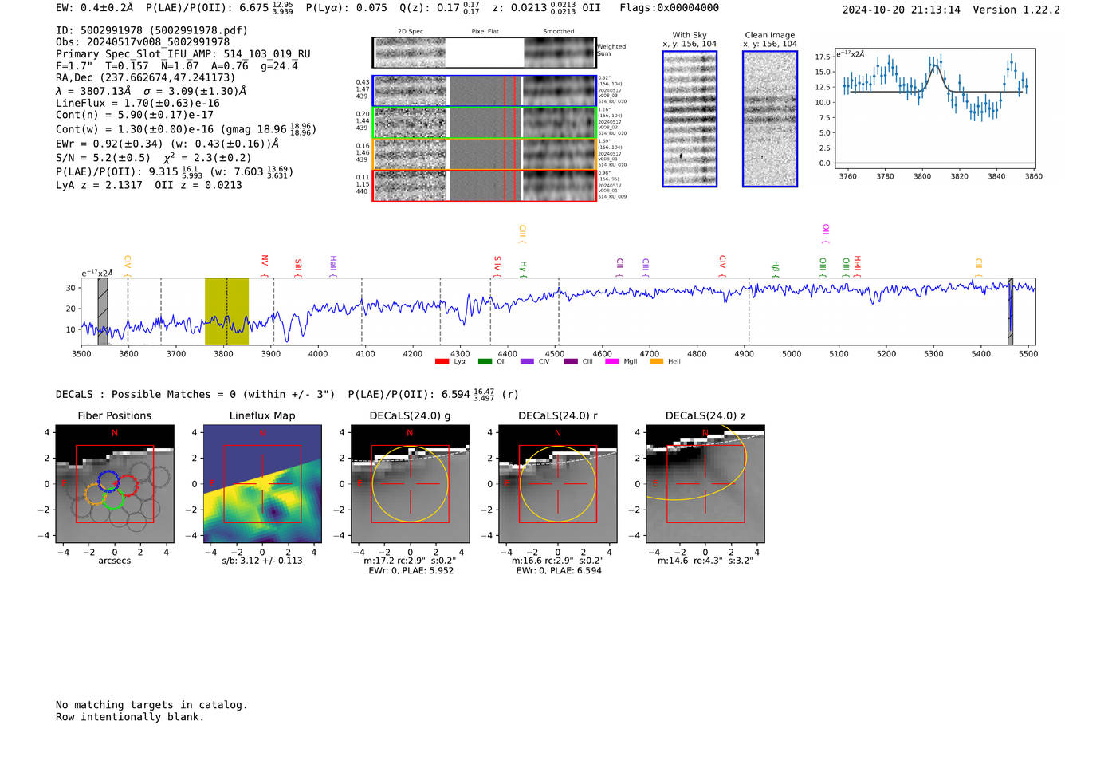Select the red SiIV line marker
1116x760 pixels.
(x=497, y=266)
